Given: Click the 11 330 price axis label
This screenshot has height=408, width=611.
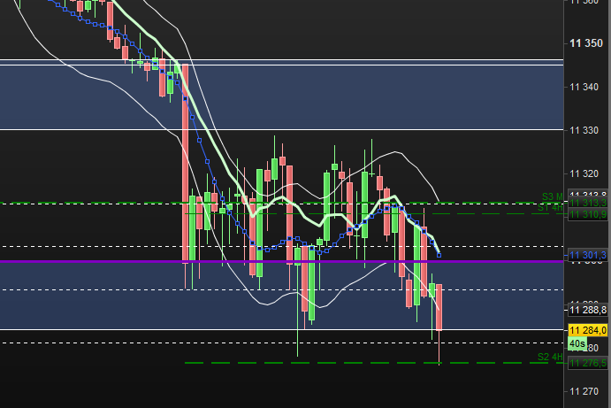Looking at the screenshot, I should 584,130.
